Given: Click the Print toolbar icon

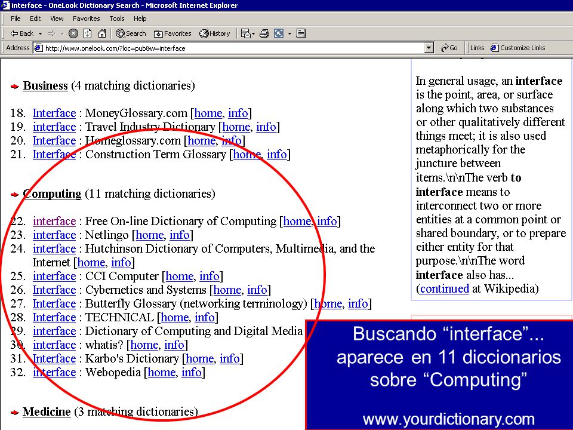Looking at the screenshot, I should [x=264, y=33].
